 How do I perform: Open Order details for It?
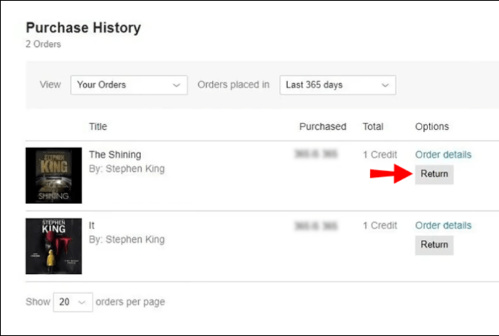click(x=443, y=225)
